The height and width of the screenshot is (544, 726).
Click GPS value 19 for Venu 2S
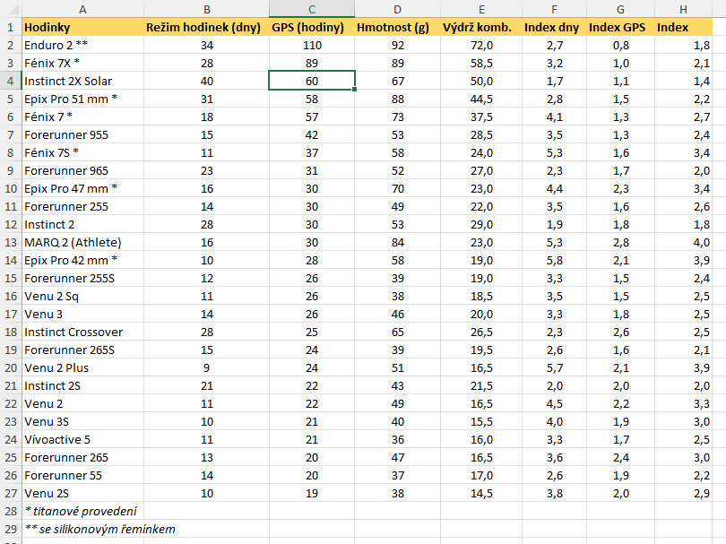pos(312,494)
